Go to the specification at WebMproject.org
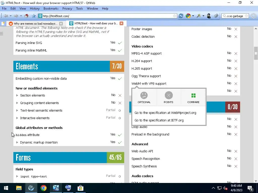The height and width of the screenshot is (193, 258). coord(165,113)
